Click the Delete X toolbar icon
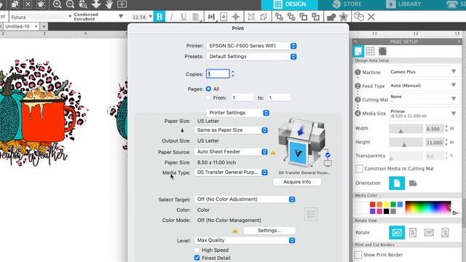Viewport: 466px width, 262px height. (x=371, y=17)
